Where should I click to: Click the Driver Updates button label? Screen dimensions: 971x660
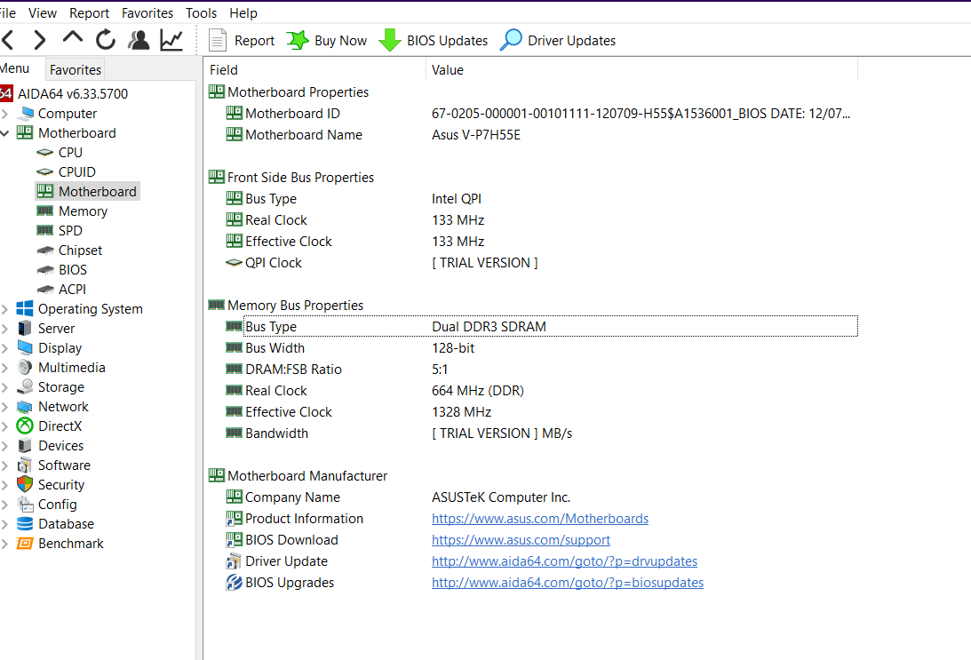point(571,41)
